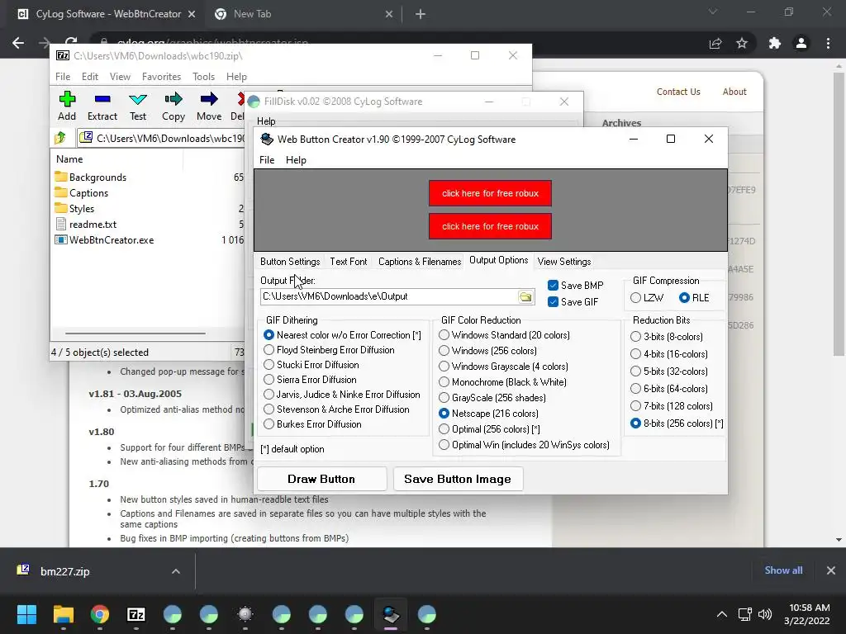Bookmark this page with star icon
This screenshot has width=846, height=634.
[742, 43]
